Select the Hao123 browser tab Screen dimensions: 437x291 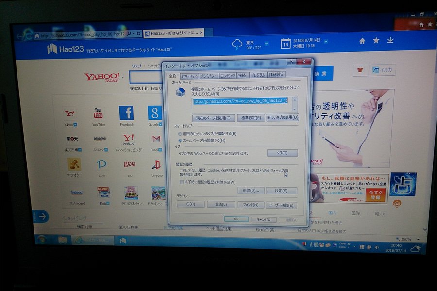point(174,33)
